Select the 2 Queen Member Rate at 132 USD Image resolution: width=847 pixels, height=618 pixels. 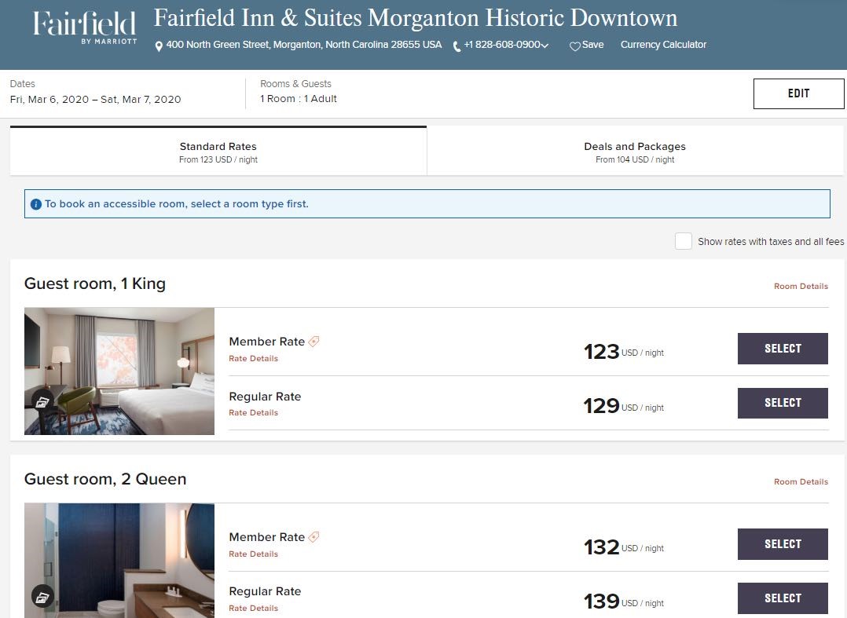pyautogui.click(x=783, y=544)
